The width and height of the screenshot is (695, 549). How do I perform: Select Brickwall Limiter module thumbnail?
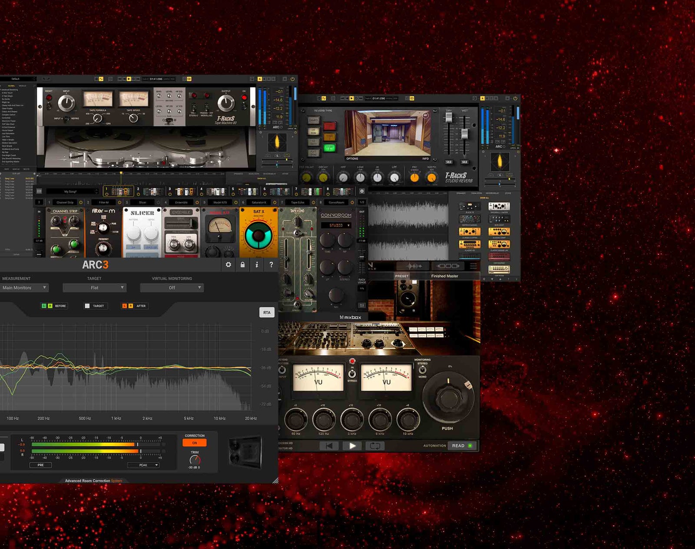tap(499, 206)
